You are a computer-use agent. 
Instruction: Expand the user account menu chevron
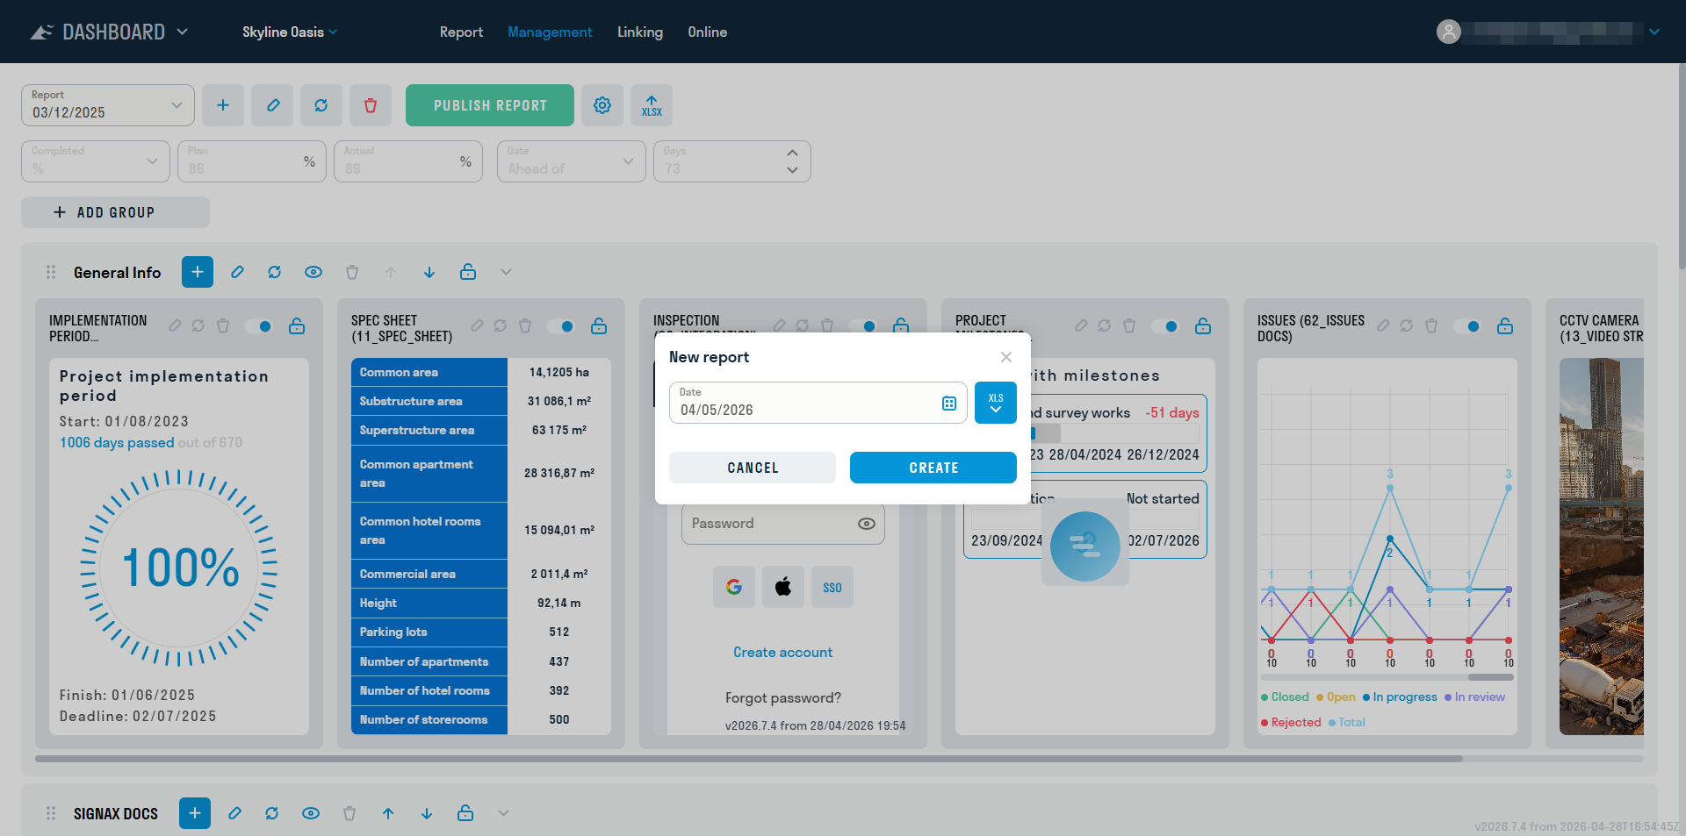(1654, 32)
